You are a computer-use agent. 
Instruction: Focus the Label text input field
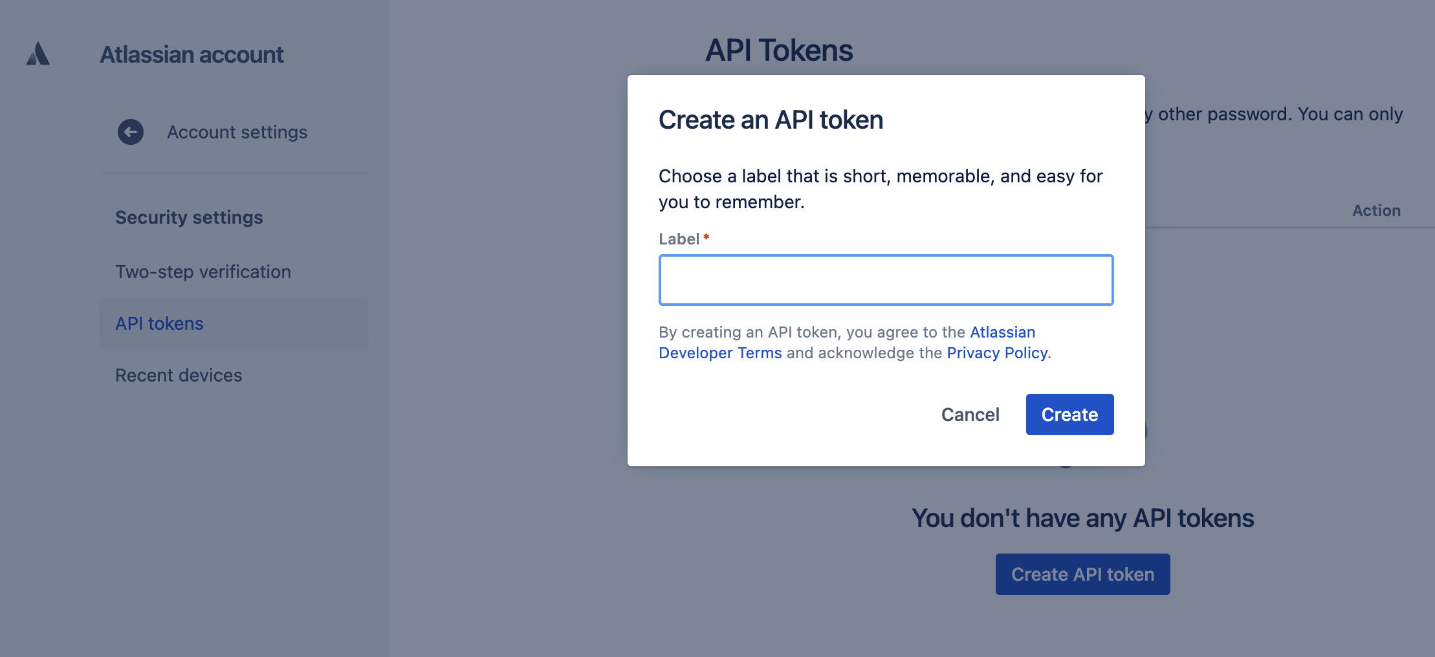click(x=886, y=280)
